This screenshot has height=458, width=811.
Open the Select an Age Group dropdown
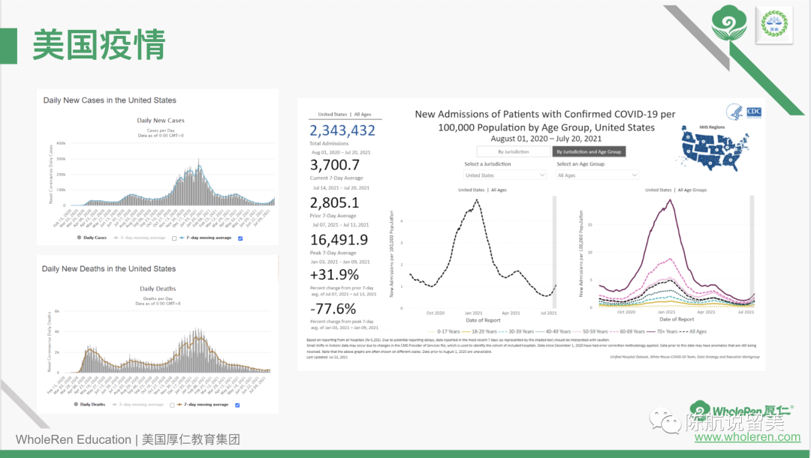(597, 175)
